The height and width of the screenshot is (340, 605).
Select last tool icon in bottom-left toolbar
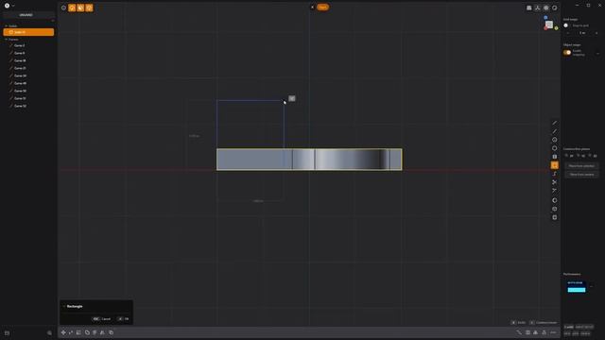pos(112,332)
